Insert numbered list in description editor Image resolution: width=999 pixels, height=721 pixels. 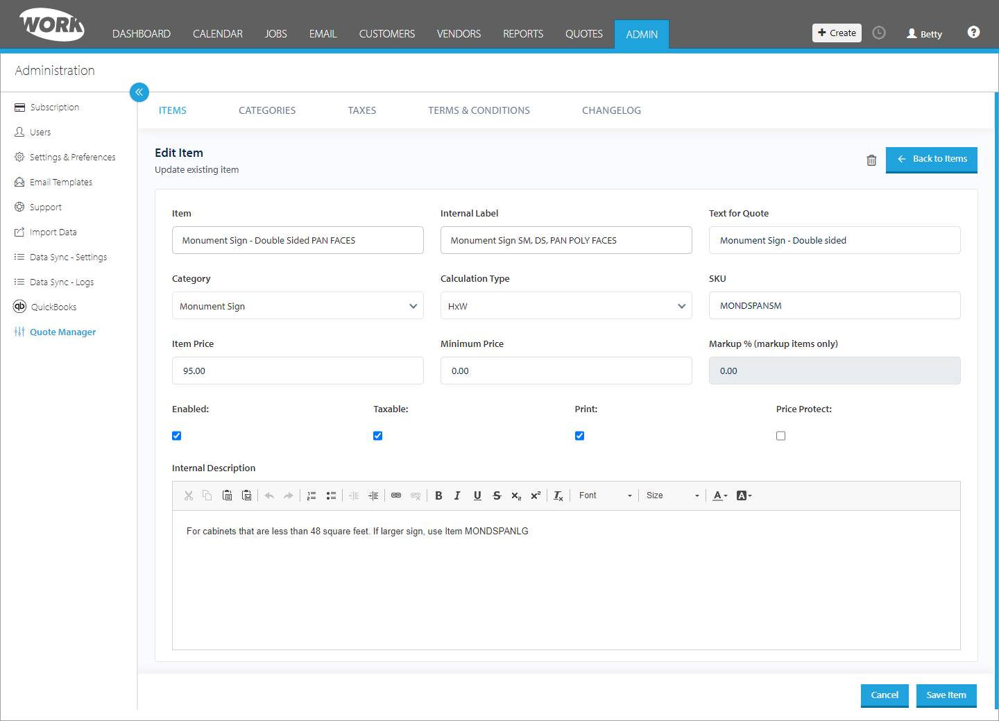tap(311, 495)
